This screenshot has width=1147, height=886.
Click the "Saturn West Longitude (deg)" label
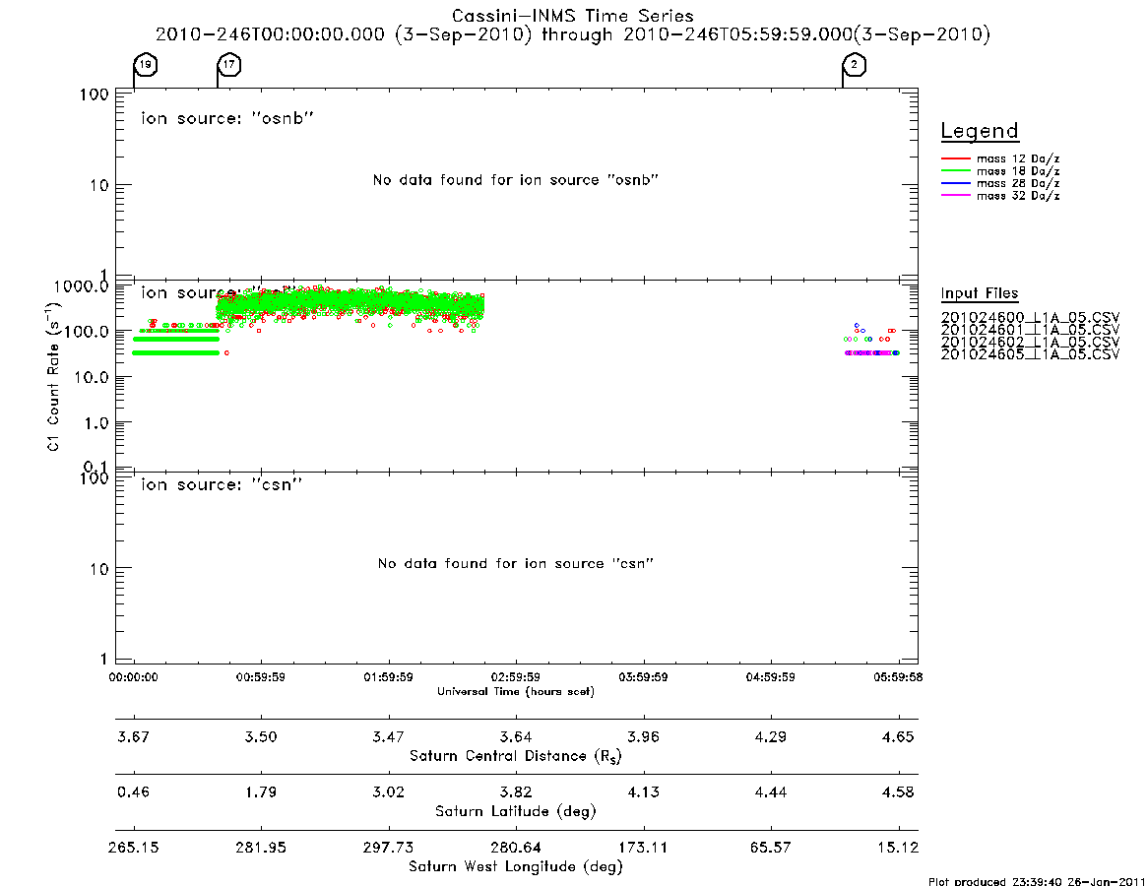point(516,867)
